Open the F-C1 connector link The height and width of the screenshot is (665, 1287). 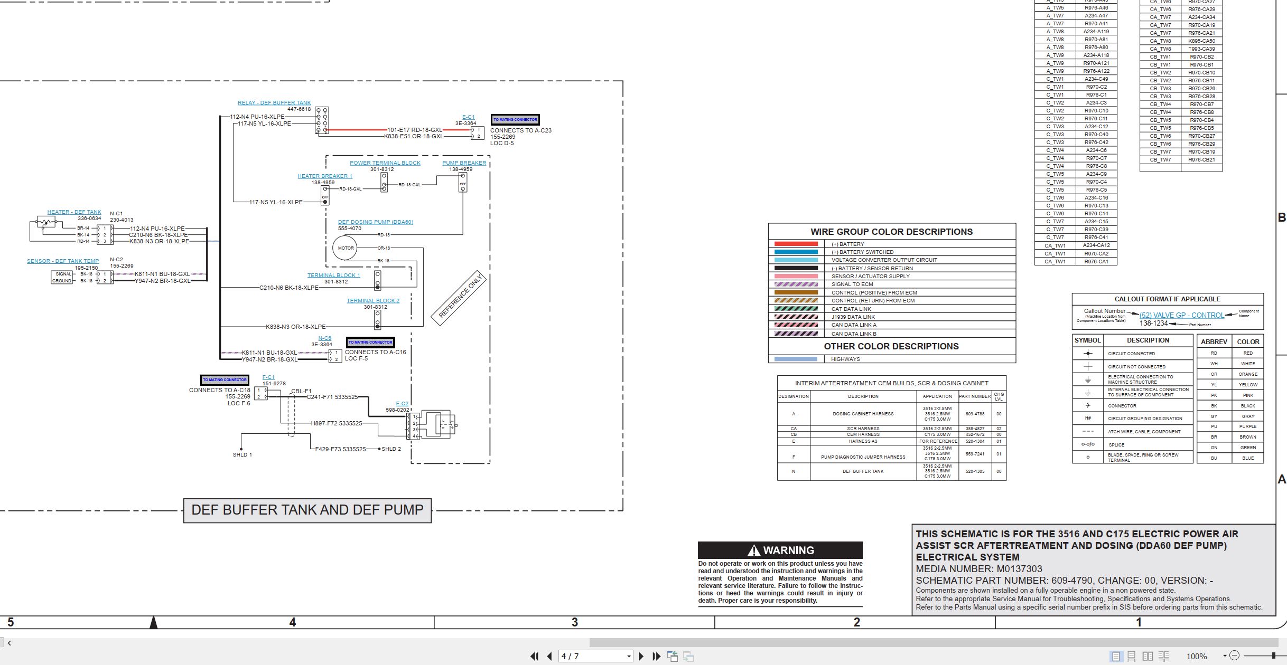point(268,377)
